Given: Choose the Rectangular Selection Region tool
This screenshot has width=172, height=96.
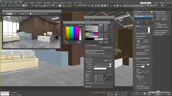Looking at the screenshot, I should click(x=30, y=6).
